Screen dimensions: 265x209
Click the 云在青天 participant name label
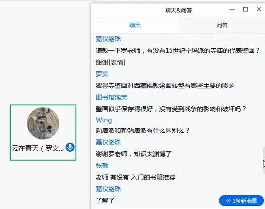coord(38,148)
